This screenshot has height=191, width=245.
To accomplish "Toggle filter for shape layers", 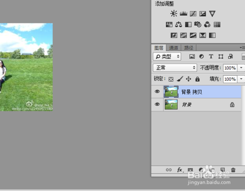I will (220, 57).
